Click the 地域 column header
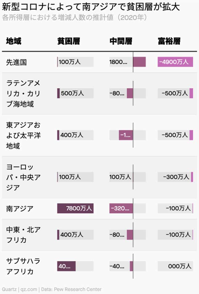Screen dimensions: 199x294 coord(14,41)
